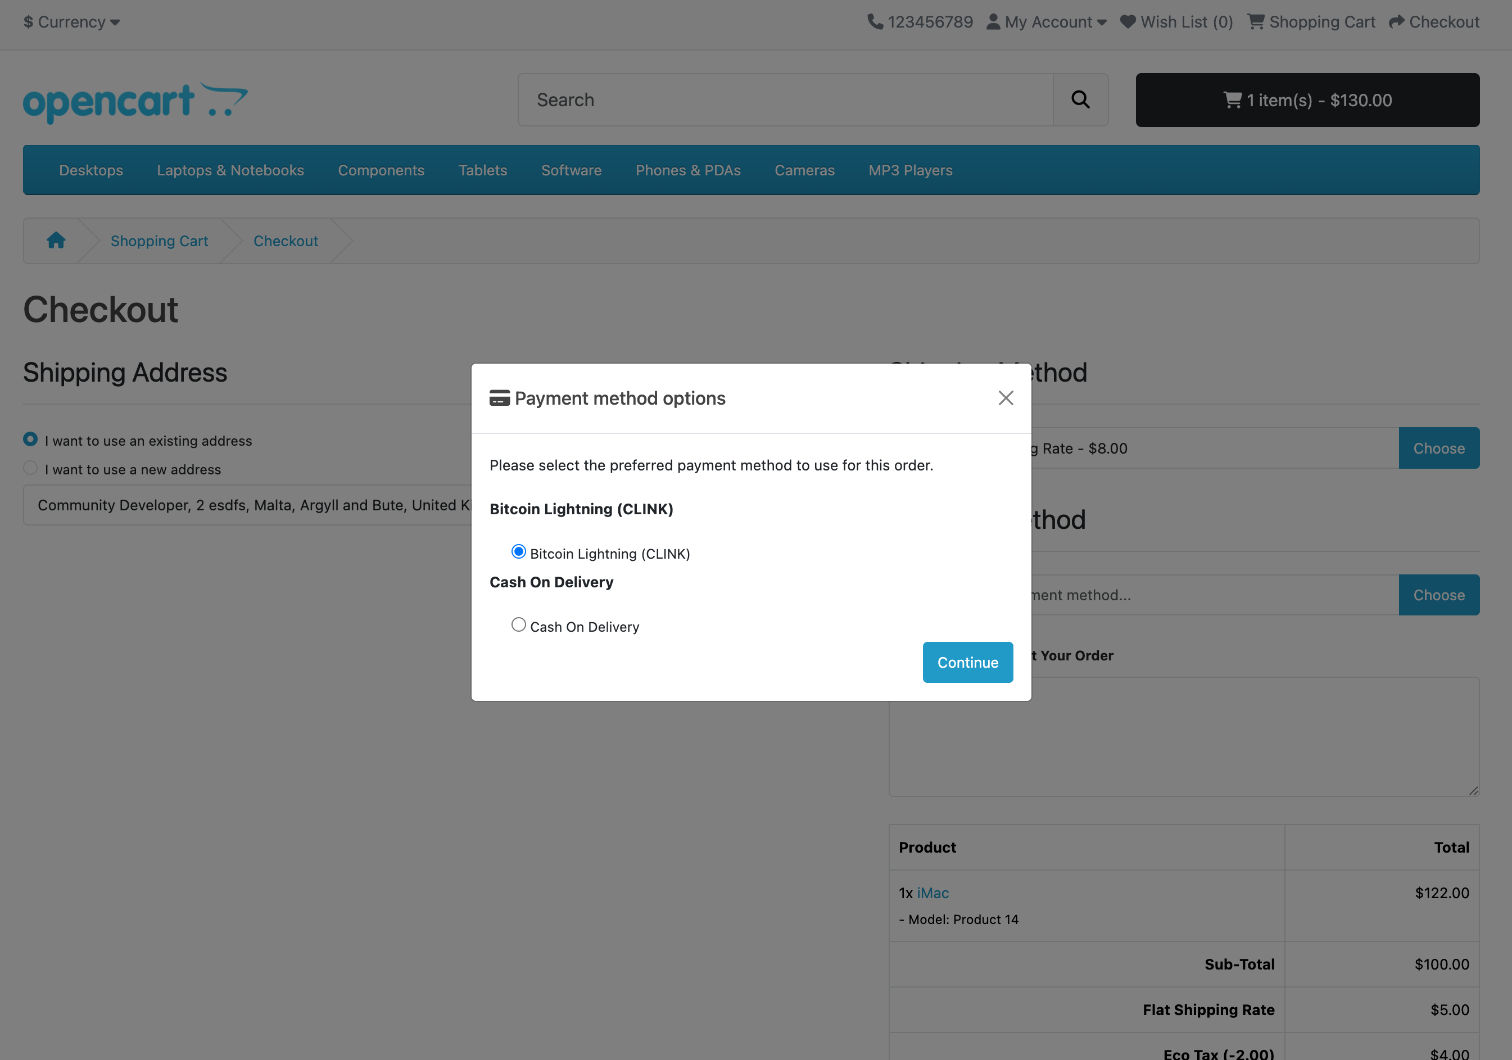Viewport: 1512px width, 1060px height.
Task: Click the shipping rate $8.00 field
Action: coord(1214,449)
